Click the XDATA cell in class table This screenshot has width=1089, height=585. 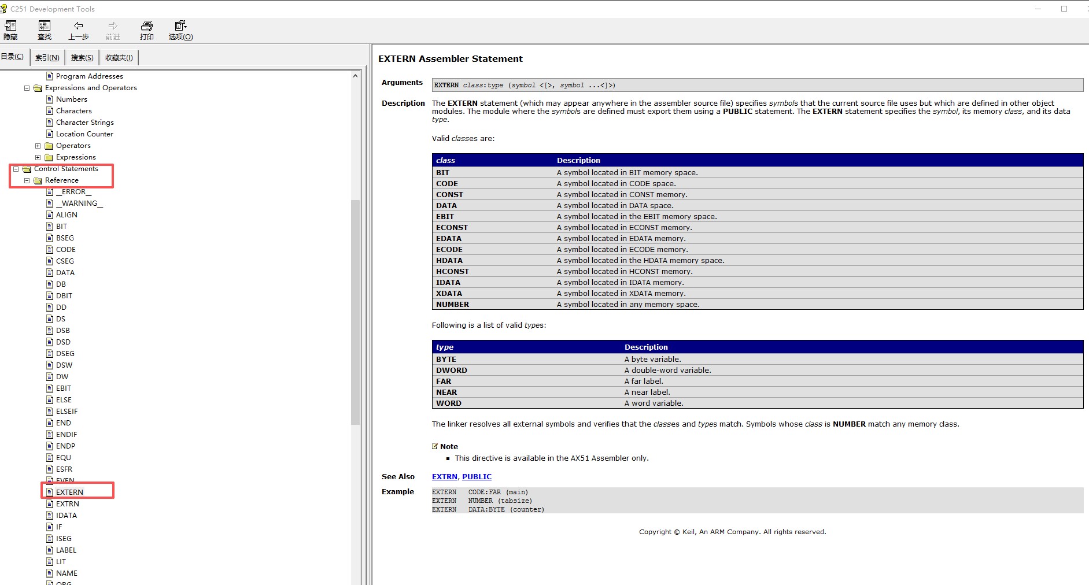tap(449, 294)
